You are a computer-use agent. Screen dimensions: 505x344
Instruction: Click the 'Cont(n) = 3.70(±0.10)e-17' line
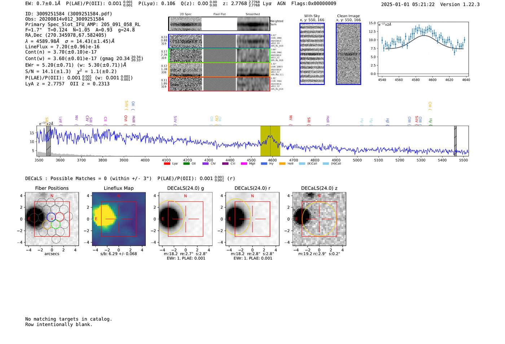(x=61, y=52)
